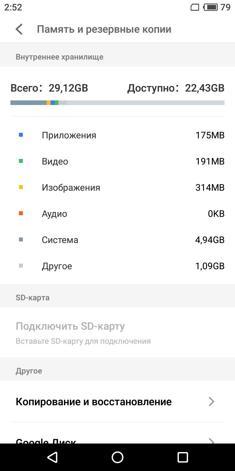Tap the green Видео color marker
The image size is (235, 471).
(21, 161)
